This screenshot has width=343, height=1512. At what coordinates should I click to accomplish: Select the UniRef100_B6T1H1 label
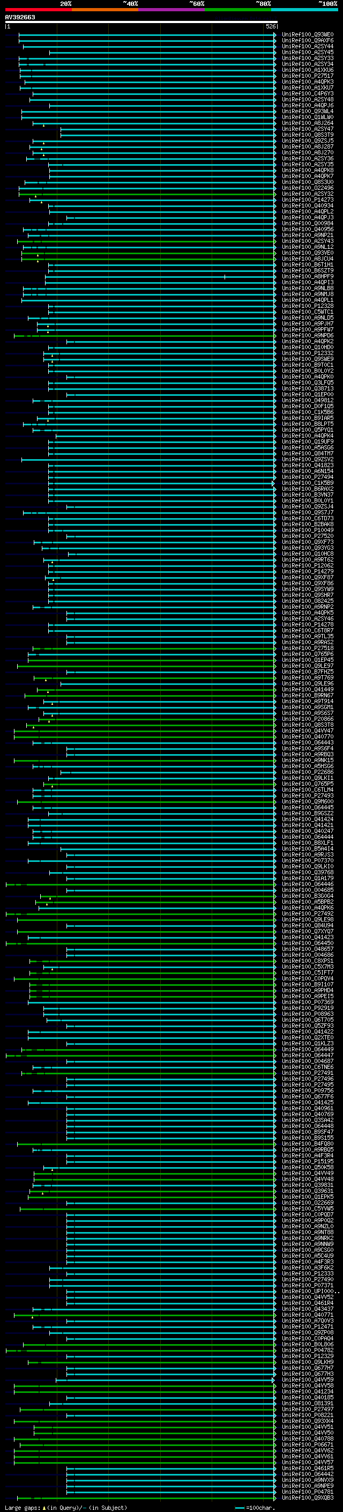point(308,265)
